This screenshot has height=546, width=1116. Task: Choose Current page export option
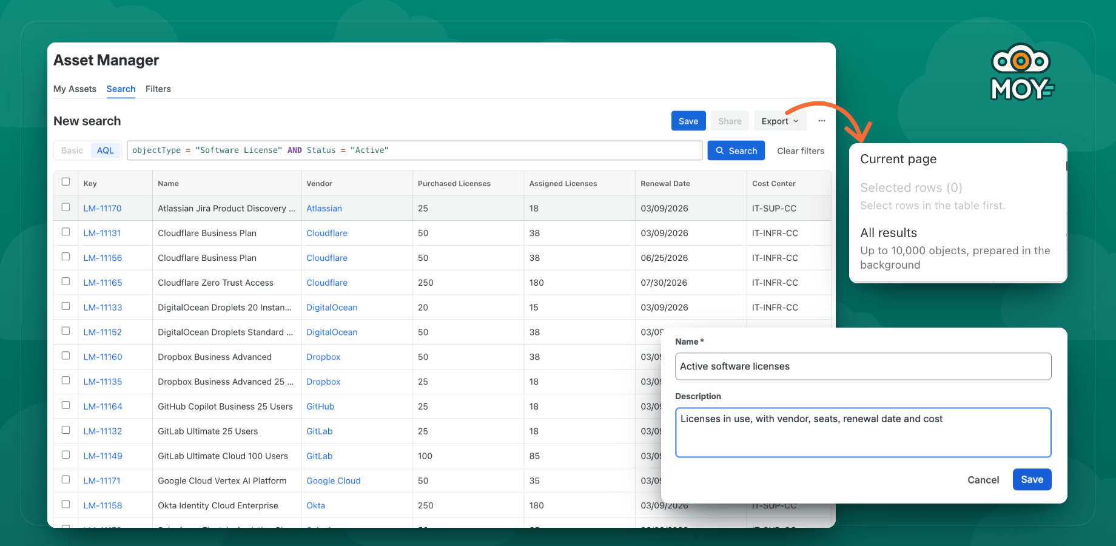pyautogui.click(x=898, y=159)
